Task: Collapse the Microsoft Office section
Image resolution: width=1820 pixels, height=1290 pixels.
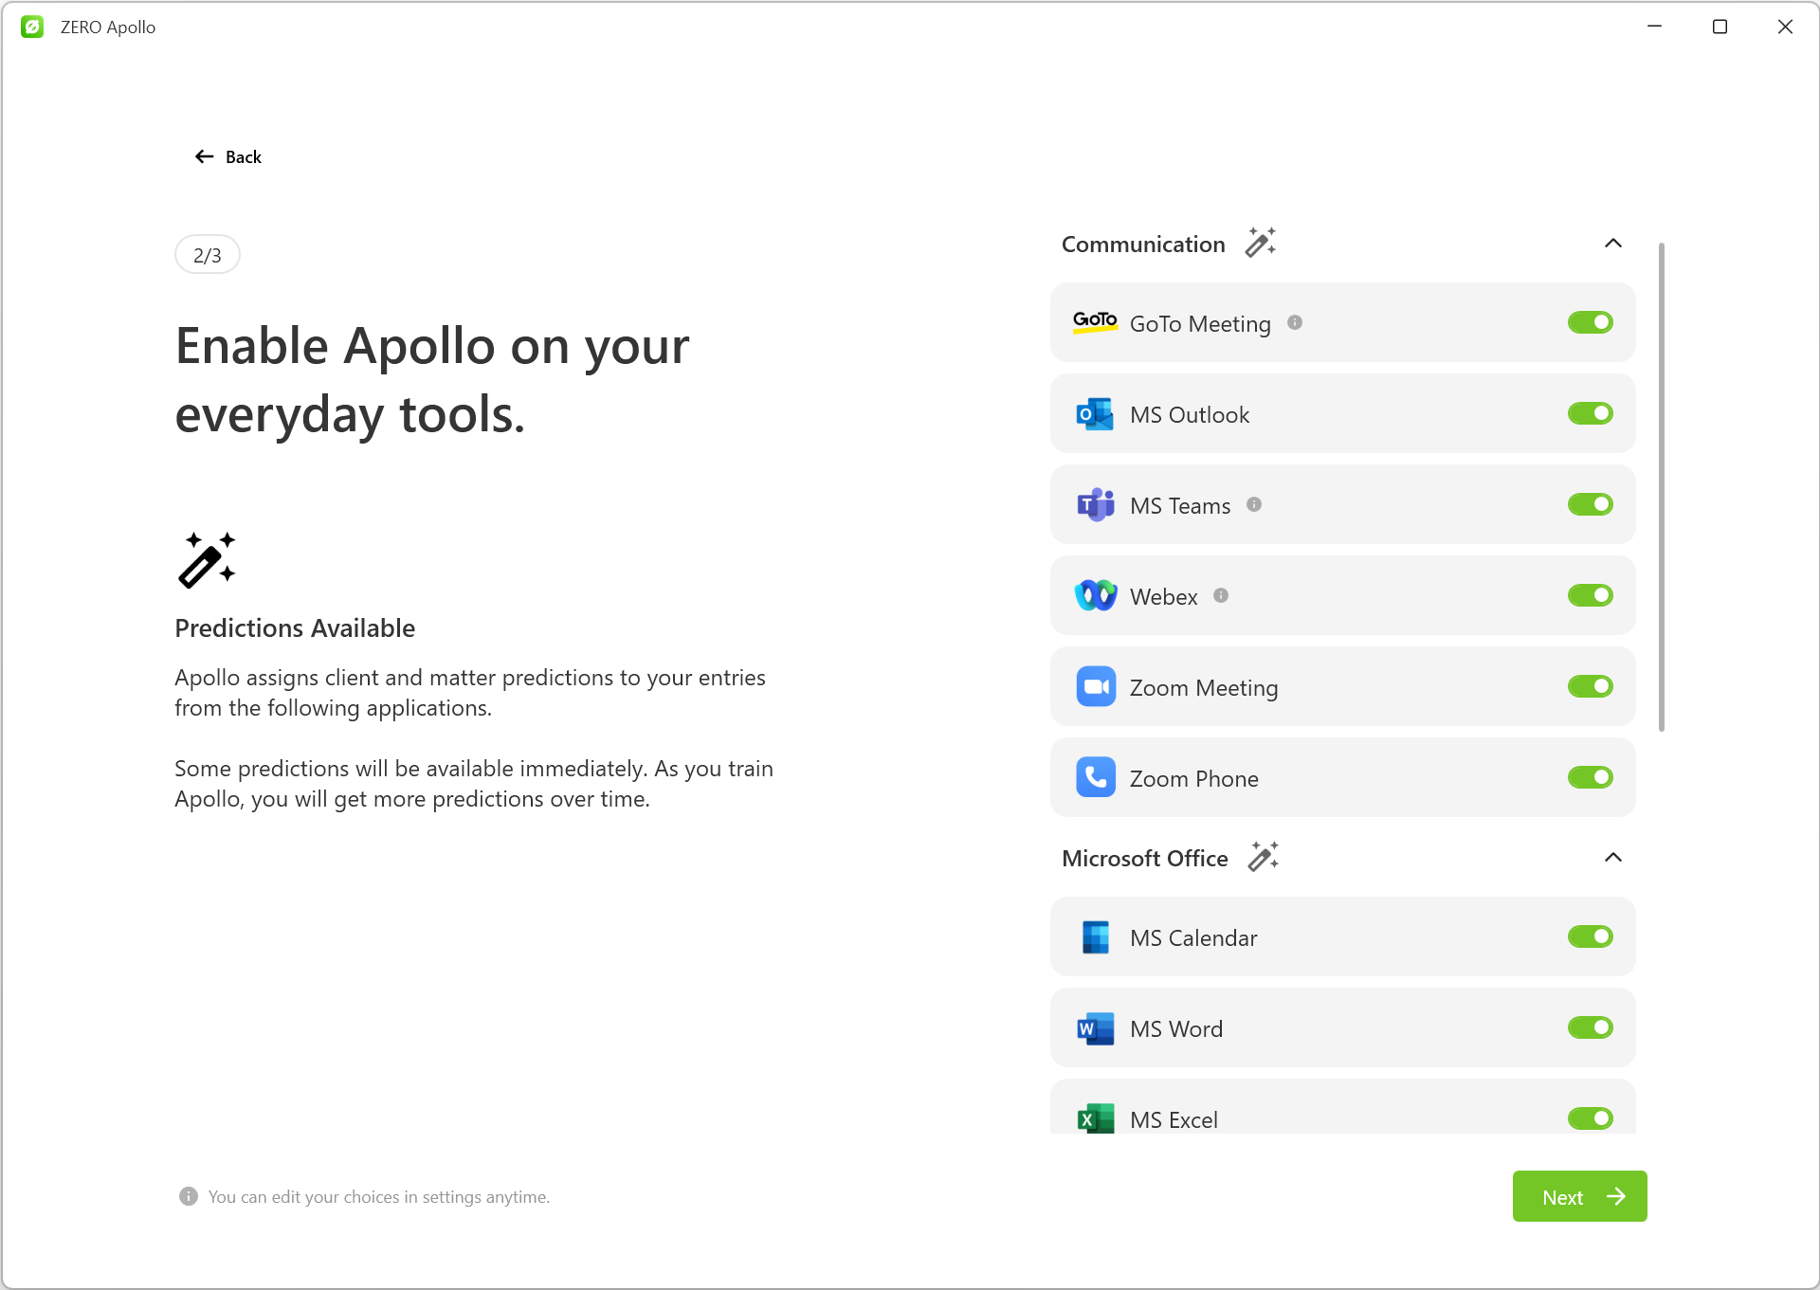Action: tap(1613, 857)
